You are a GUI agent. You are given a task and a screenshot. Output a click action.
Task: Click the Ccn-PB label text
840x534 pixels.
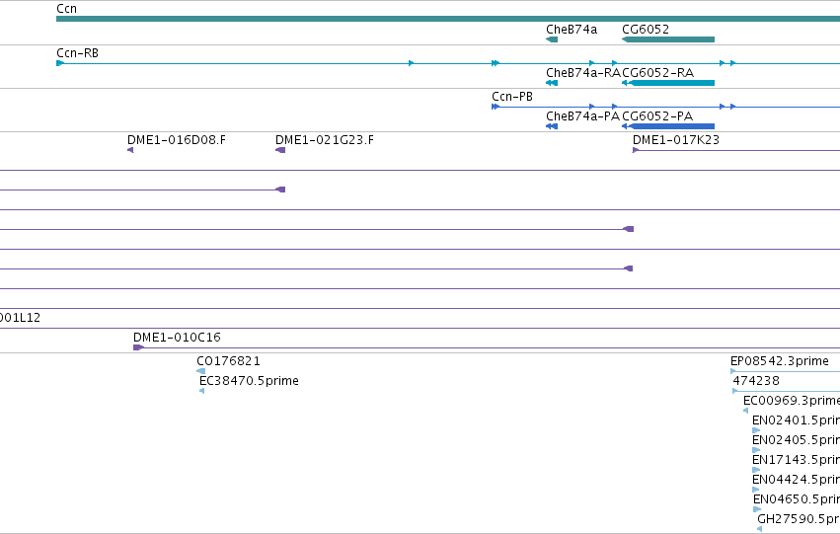[512, 97]
